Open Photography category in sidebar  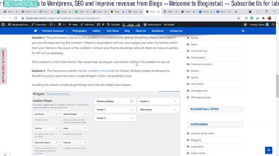[x=198, y=58]
